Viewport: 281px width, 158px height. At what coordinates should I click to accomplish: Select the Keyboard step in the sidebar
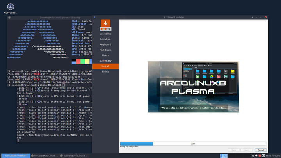[105, 44]
